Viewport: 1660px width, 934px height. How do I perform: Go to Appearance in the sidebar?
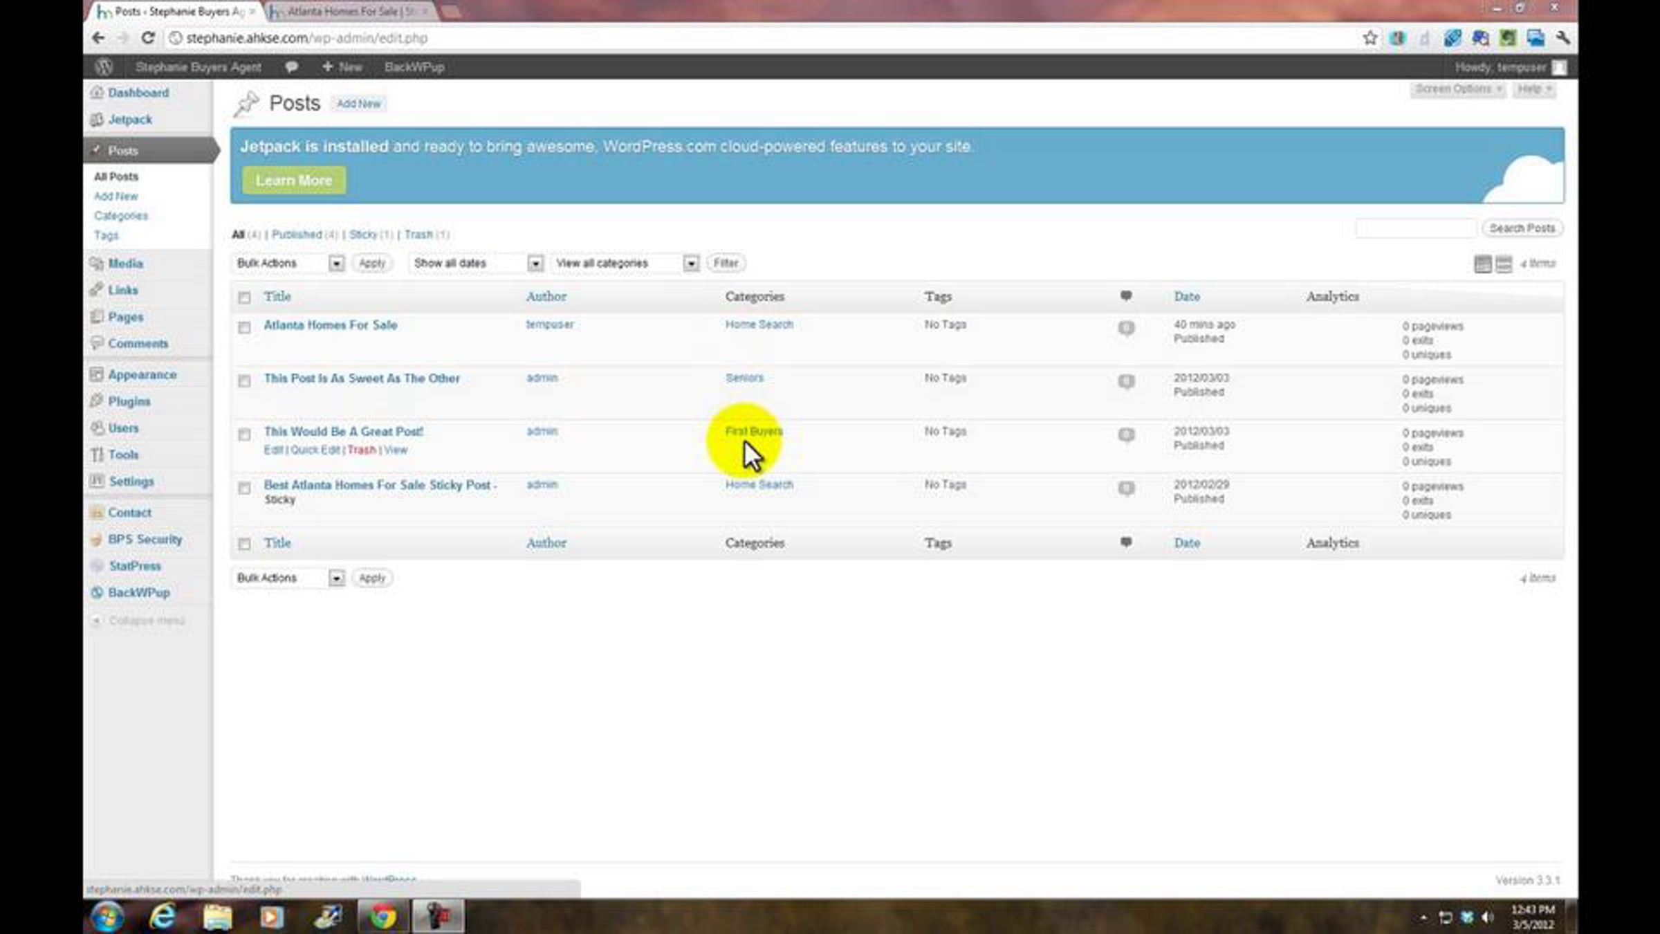pyautogui.click(x=142, y=374)
